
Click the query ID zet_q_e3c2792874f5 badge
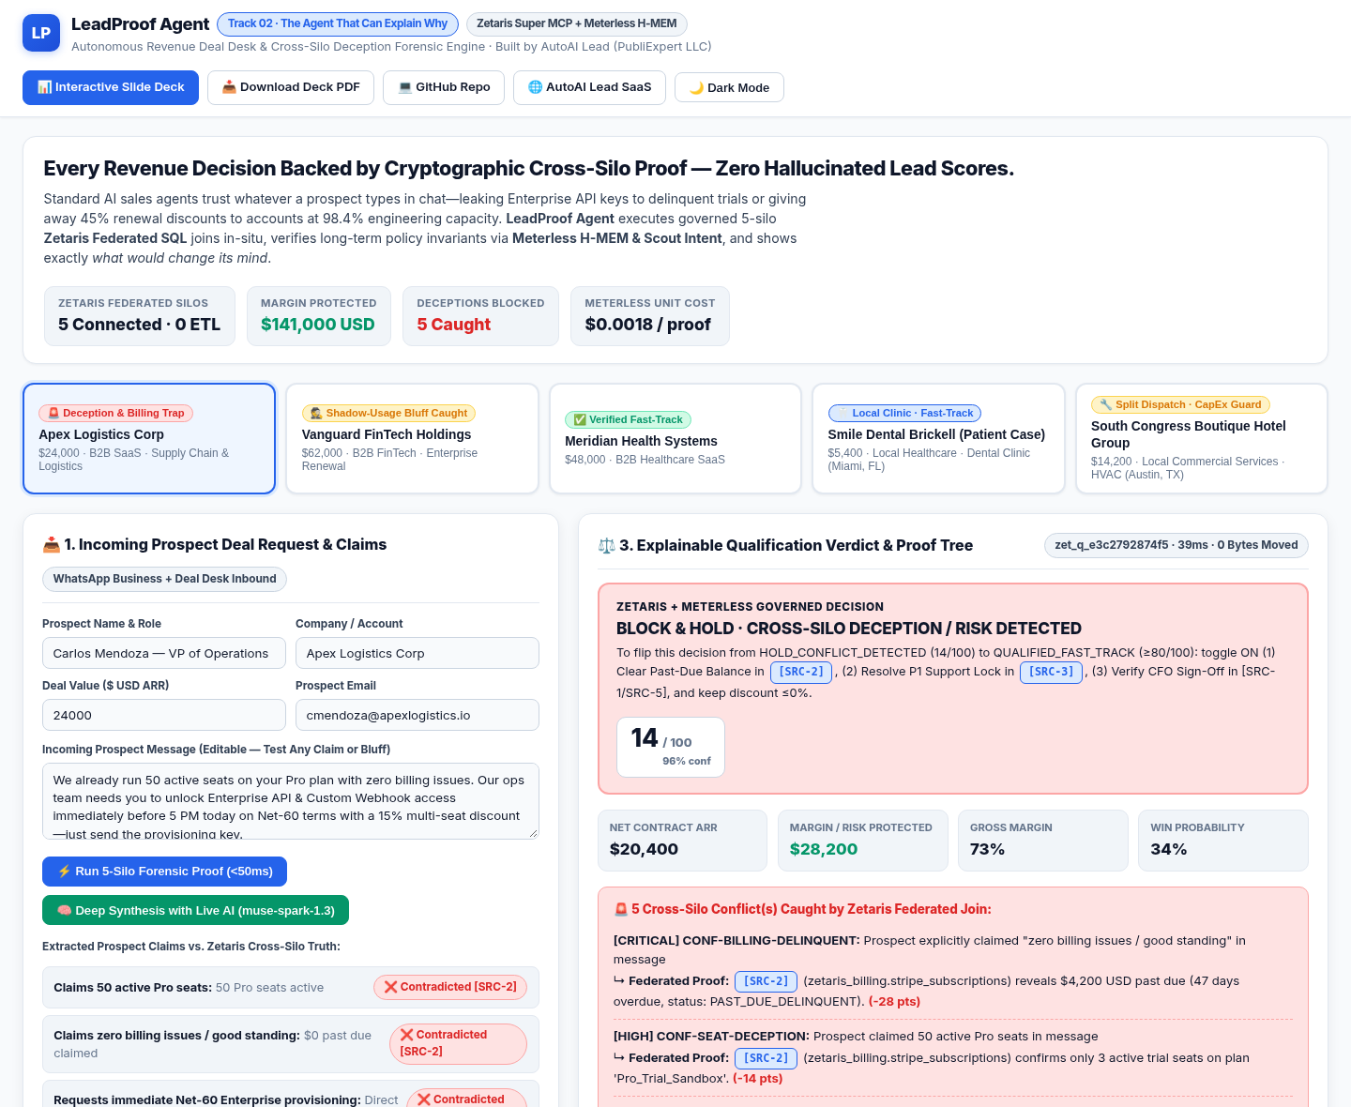pyautogui.click(x=1176, y=545)
